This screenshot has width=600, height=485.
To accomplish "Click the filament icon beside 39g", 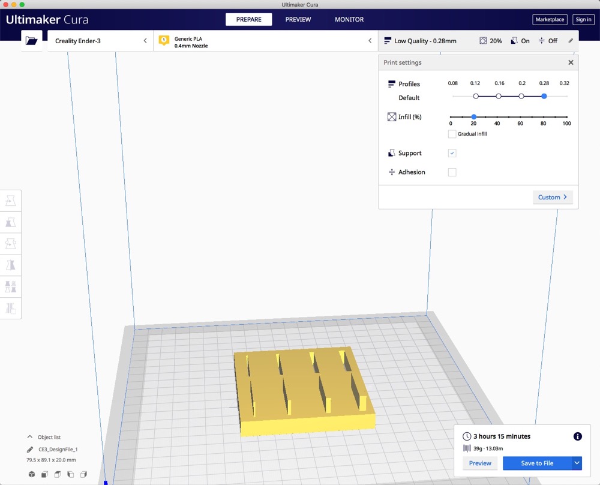I will [467, 448].
